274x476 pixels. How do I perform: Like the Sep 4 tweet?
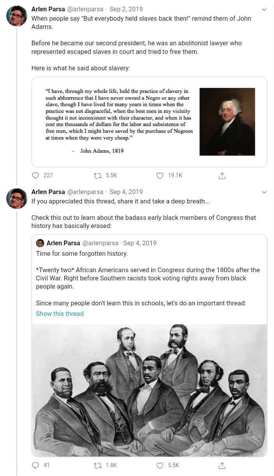click(159, 465)
